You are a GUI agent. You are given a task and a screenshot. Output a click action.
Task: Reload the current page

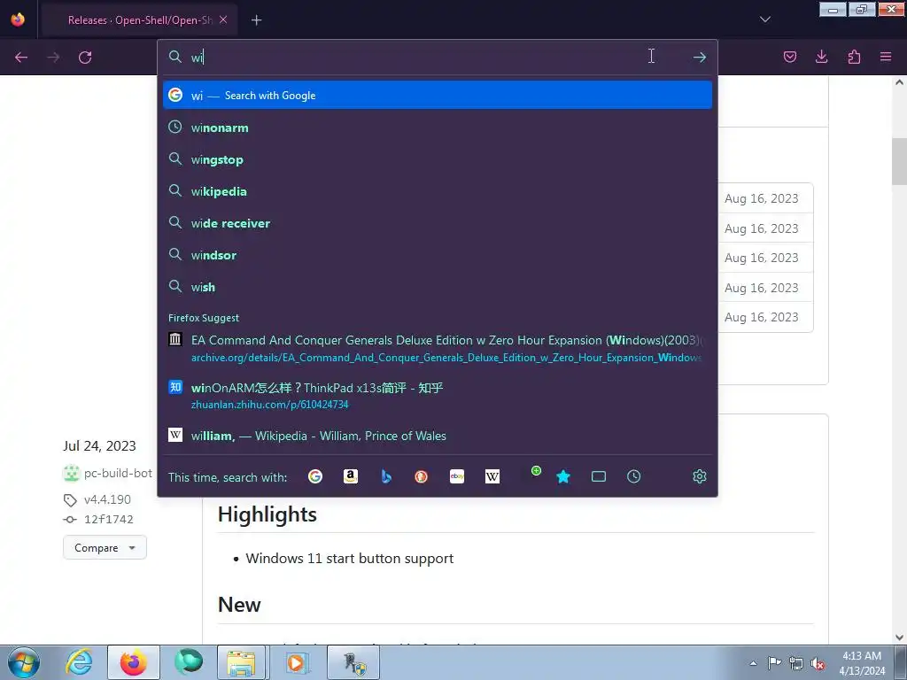[x=85, y=58]
